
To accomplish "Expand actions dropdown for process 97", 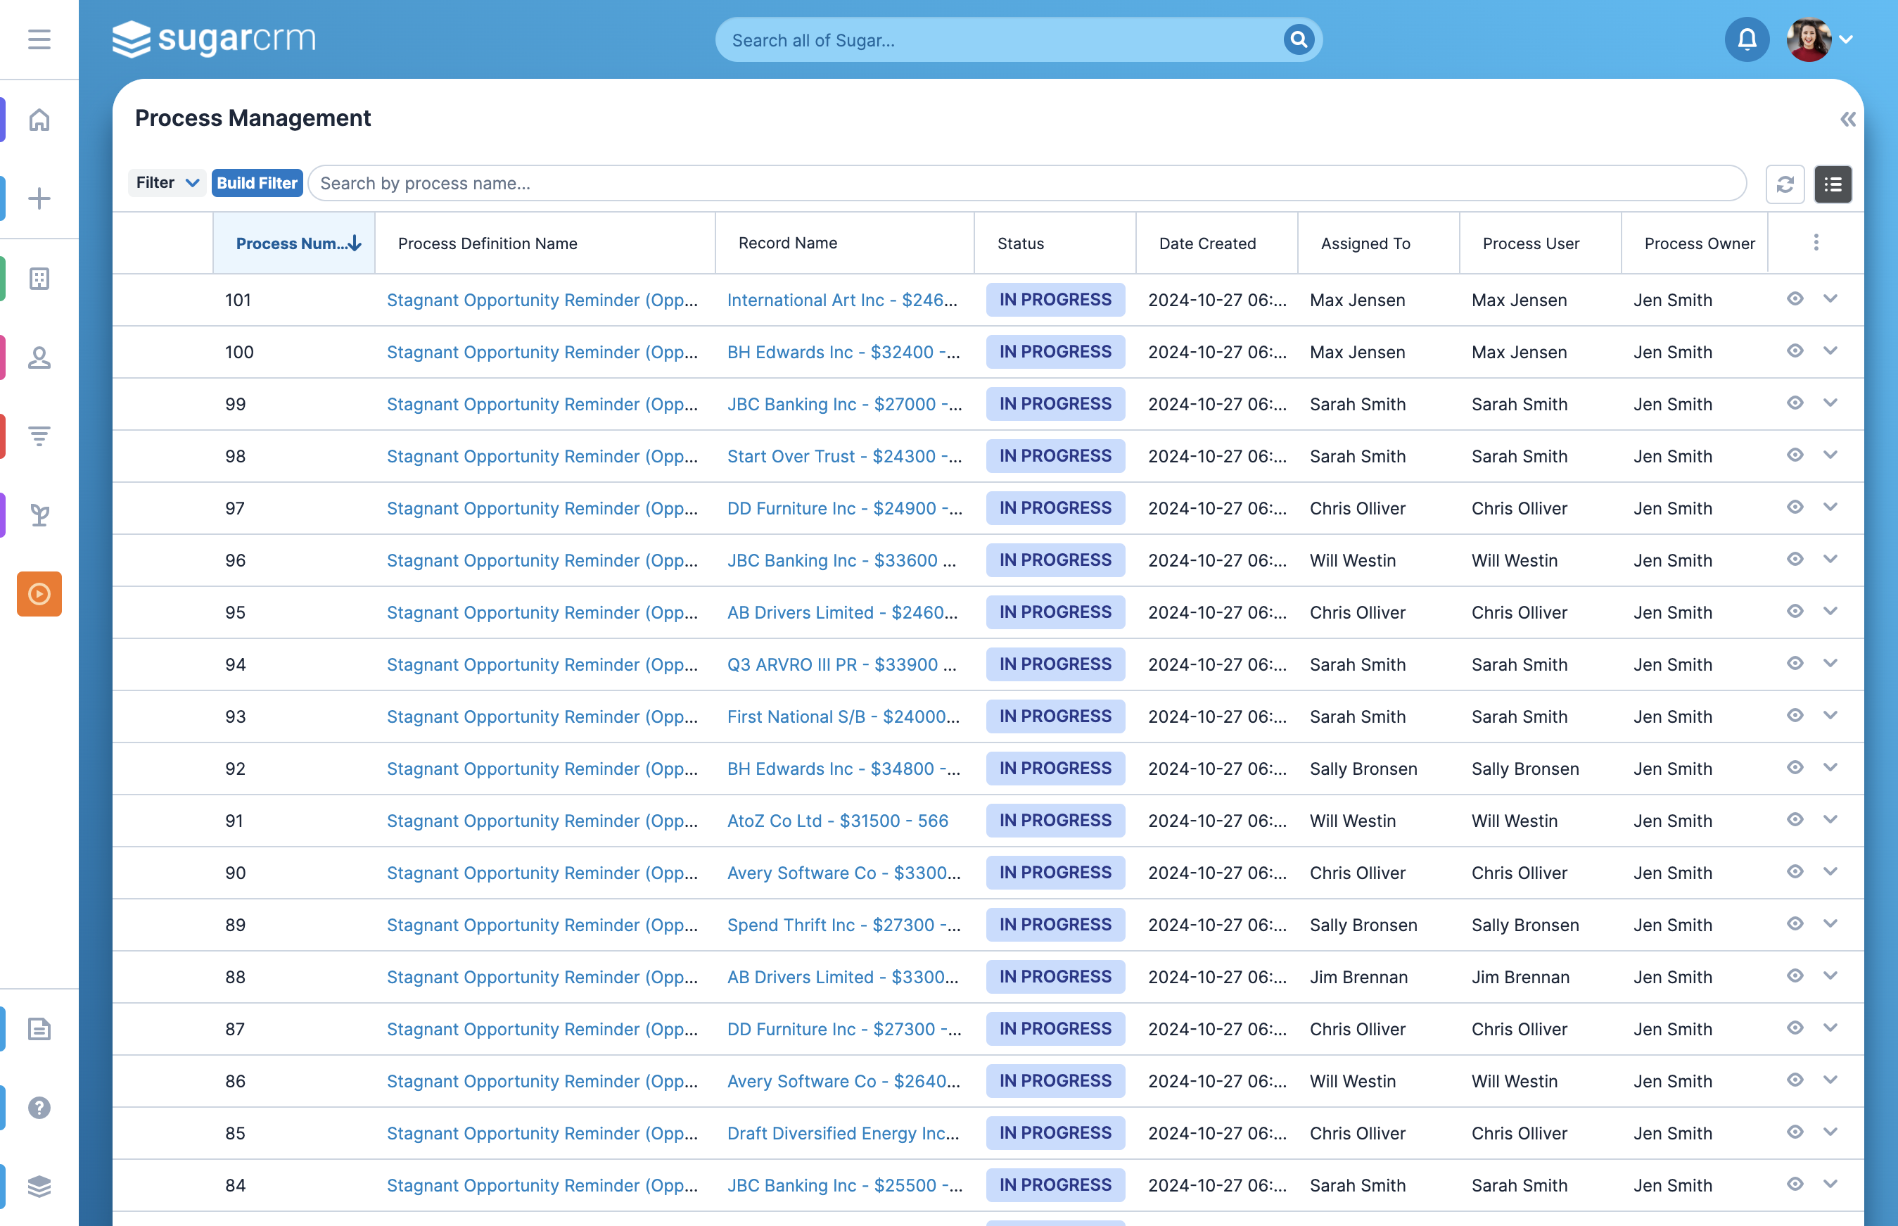I will click(1830, 507).
